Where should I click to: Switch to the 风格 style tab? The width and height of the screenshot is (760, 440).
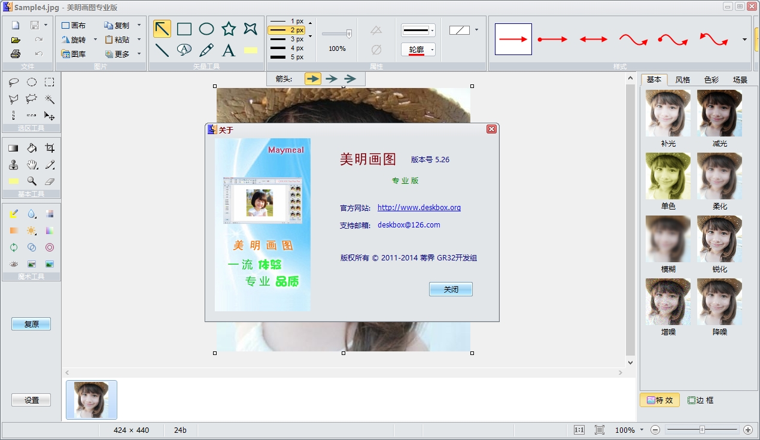click(x=683, y=80)
